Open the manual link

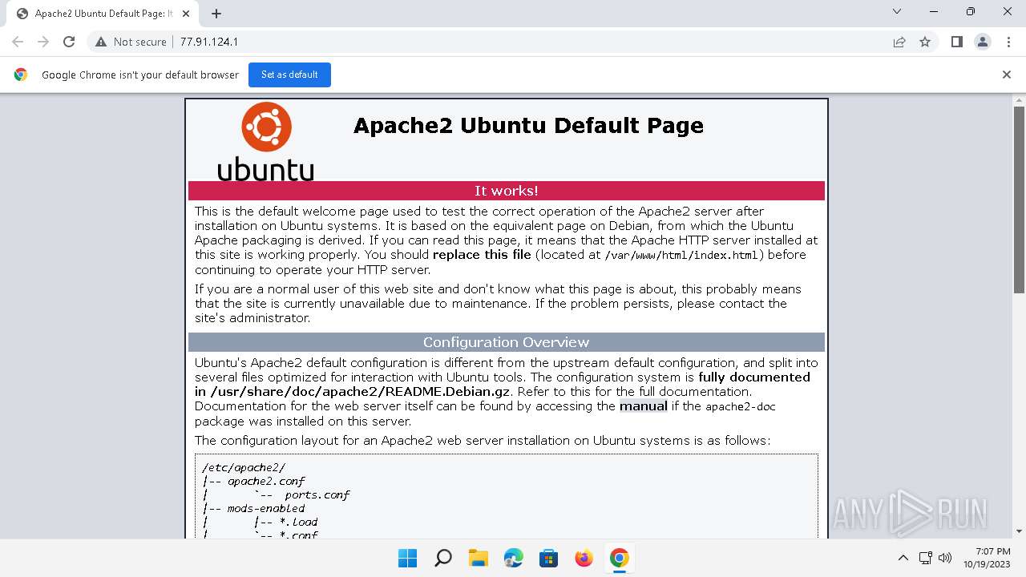click(x=644, y=406)
